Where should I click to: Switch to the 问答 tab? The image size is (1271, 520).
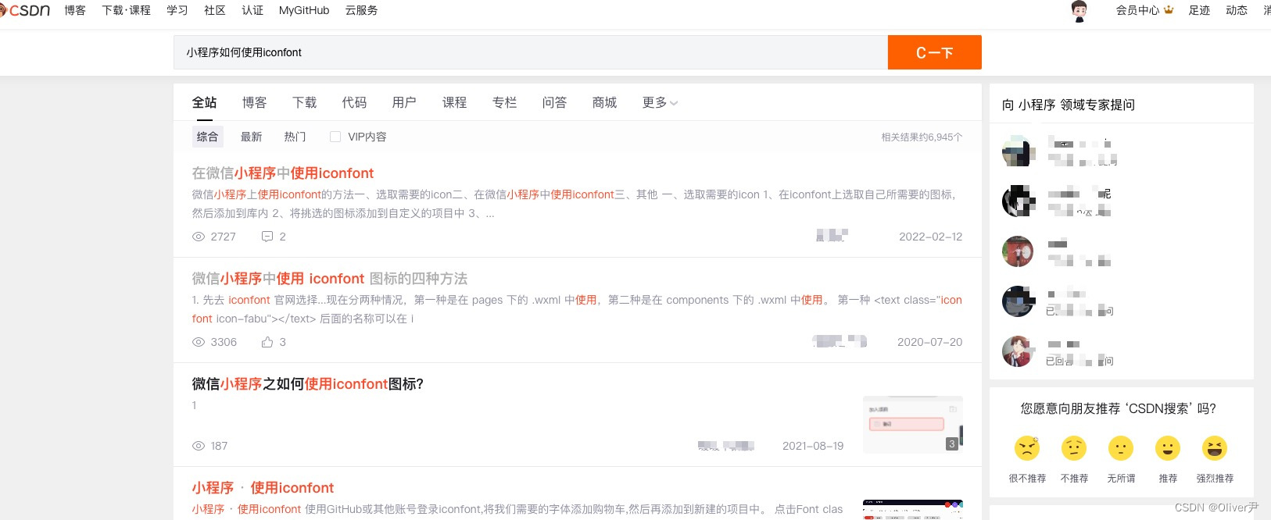point(555,102)
